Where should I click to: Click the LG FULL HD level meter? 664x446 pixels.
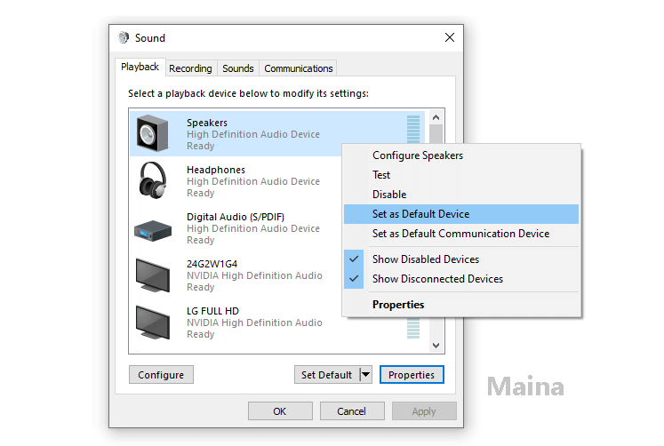412,329
